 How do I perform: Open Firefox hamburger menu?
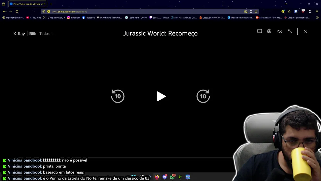click(x=317, y=12)
